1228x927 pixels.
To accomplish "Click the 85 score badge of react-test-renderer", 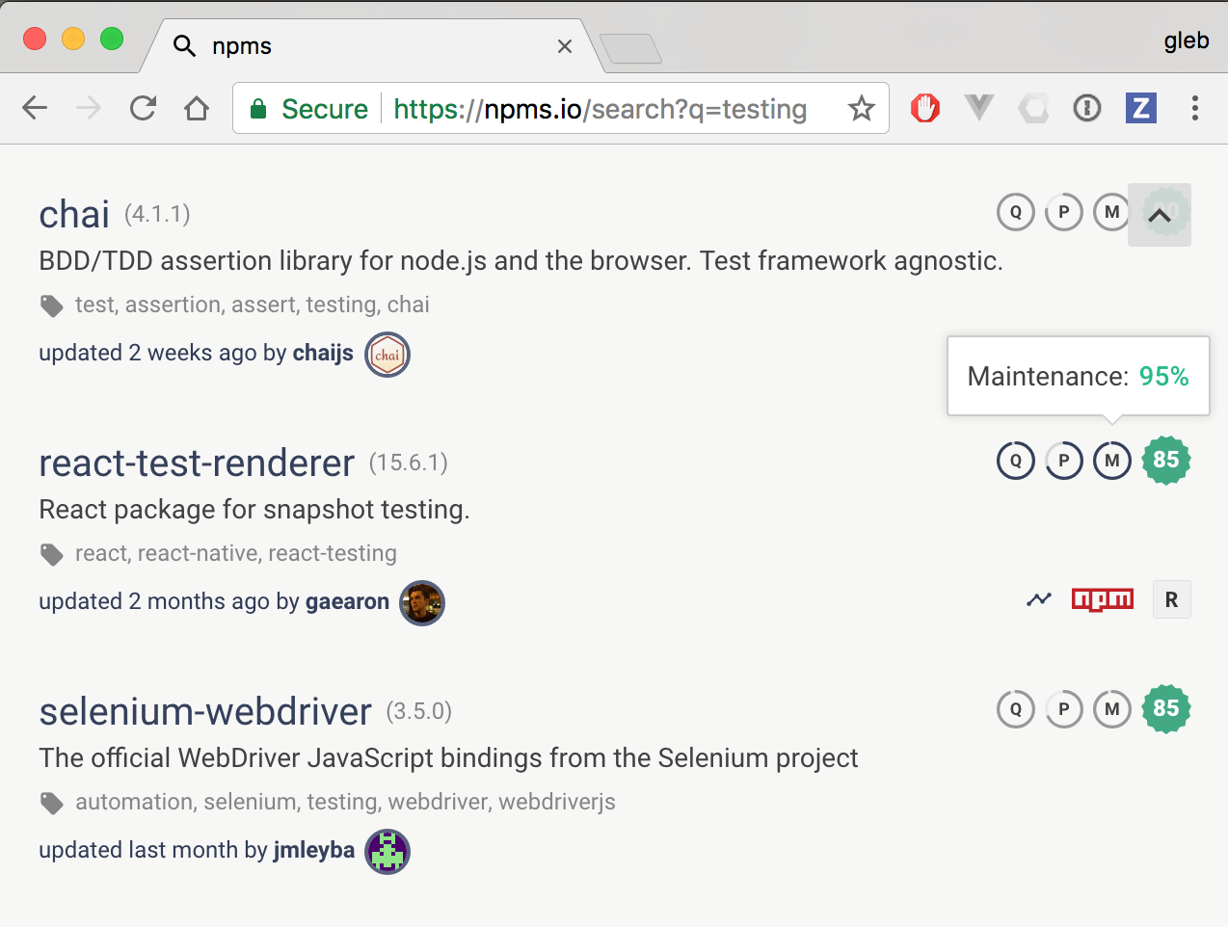I will click(x=1166, y=461).
